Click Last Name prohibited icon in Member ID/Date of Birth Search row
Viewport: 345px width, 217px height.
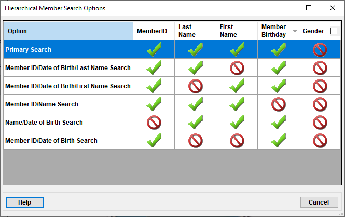click(x=196, y=141)
